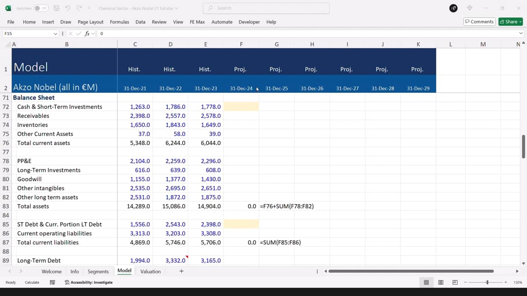
Task: Select column F header
Action: (241, 44)
